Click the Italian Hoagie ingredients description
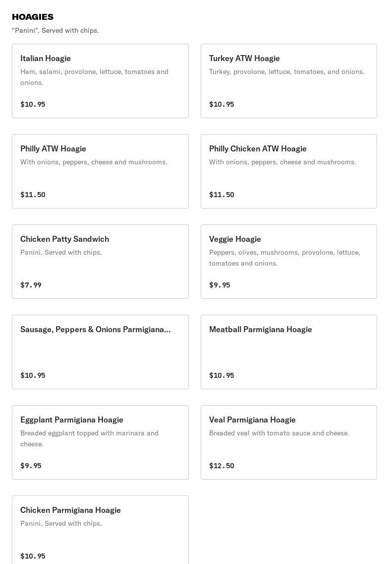The width and height of the screenshot is (389, 564). coord(94,77)
